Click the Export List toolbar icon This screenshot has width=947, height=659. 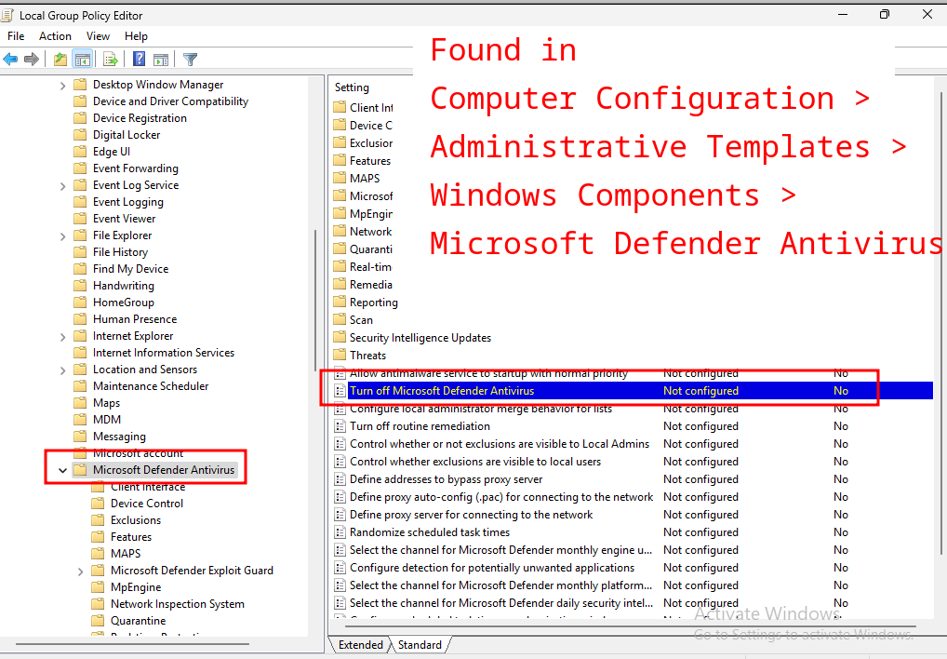(111, 60)
